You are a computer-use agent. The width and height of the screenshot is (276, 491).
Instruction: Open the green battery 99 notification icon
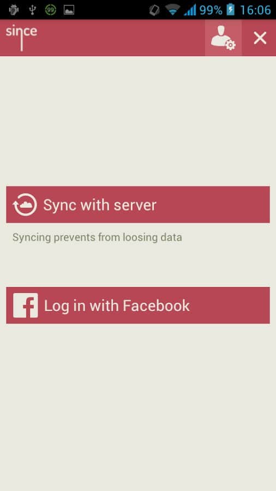(x=50, y=10)
